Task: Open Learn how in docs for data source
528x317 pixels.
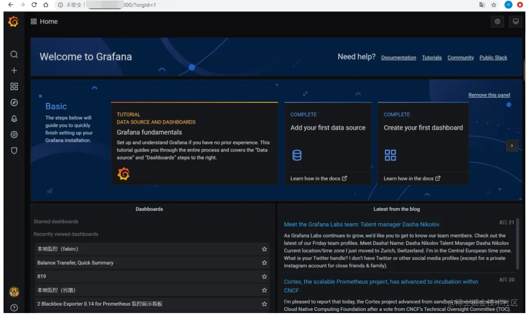Action: [x=319, y=179]
